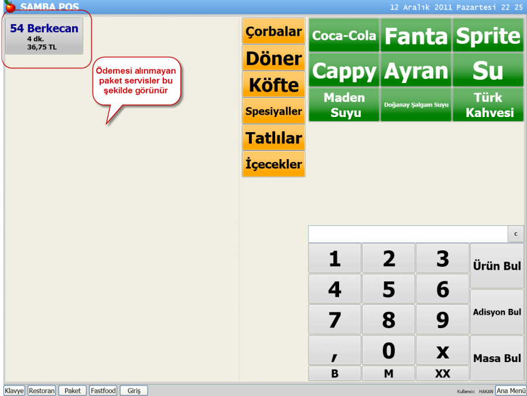Tap the X key on numpad
The height and width of the screenshot is (396, 527).
click(442, 350)
